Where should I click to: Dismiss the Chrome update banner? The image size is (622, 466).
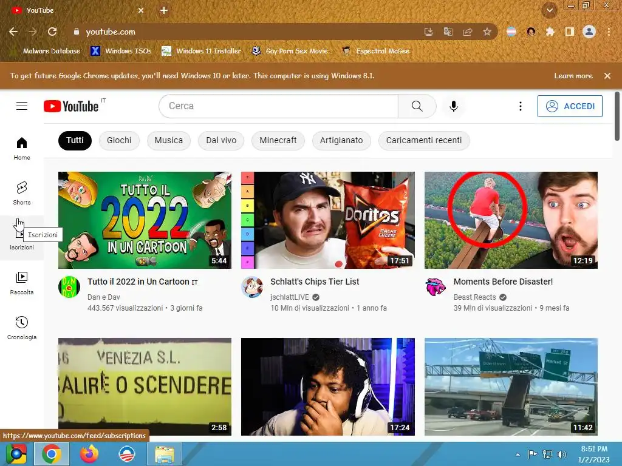607,76
